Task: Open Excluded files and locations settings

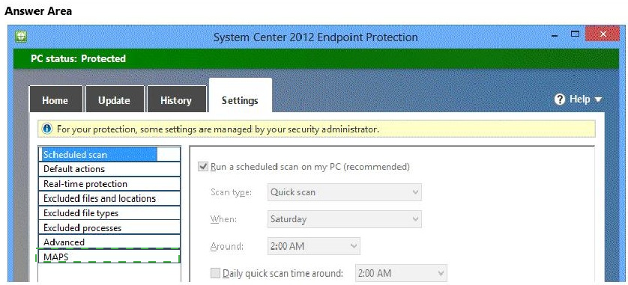Action: (109, 198)
